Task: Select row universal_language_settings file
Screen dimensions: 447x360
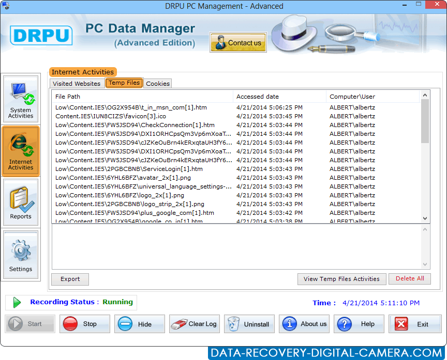Action: [x=236, y=186]
